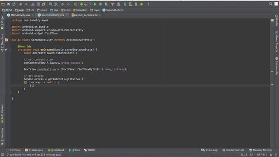Open Android Device Monitor icon

141,4
